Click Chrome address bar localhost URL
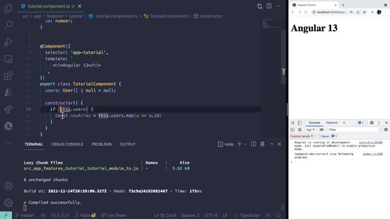Viewport: 390px width, 219px height. pos(331,12)
